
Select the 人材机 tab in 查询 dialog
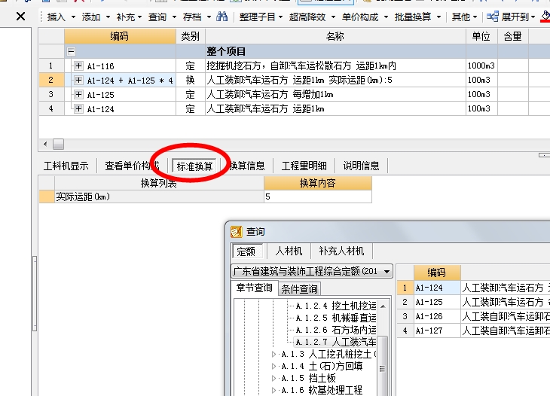[289, 251]
